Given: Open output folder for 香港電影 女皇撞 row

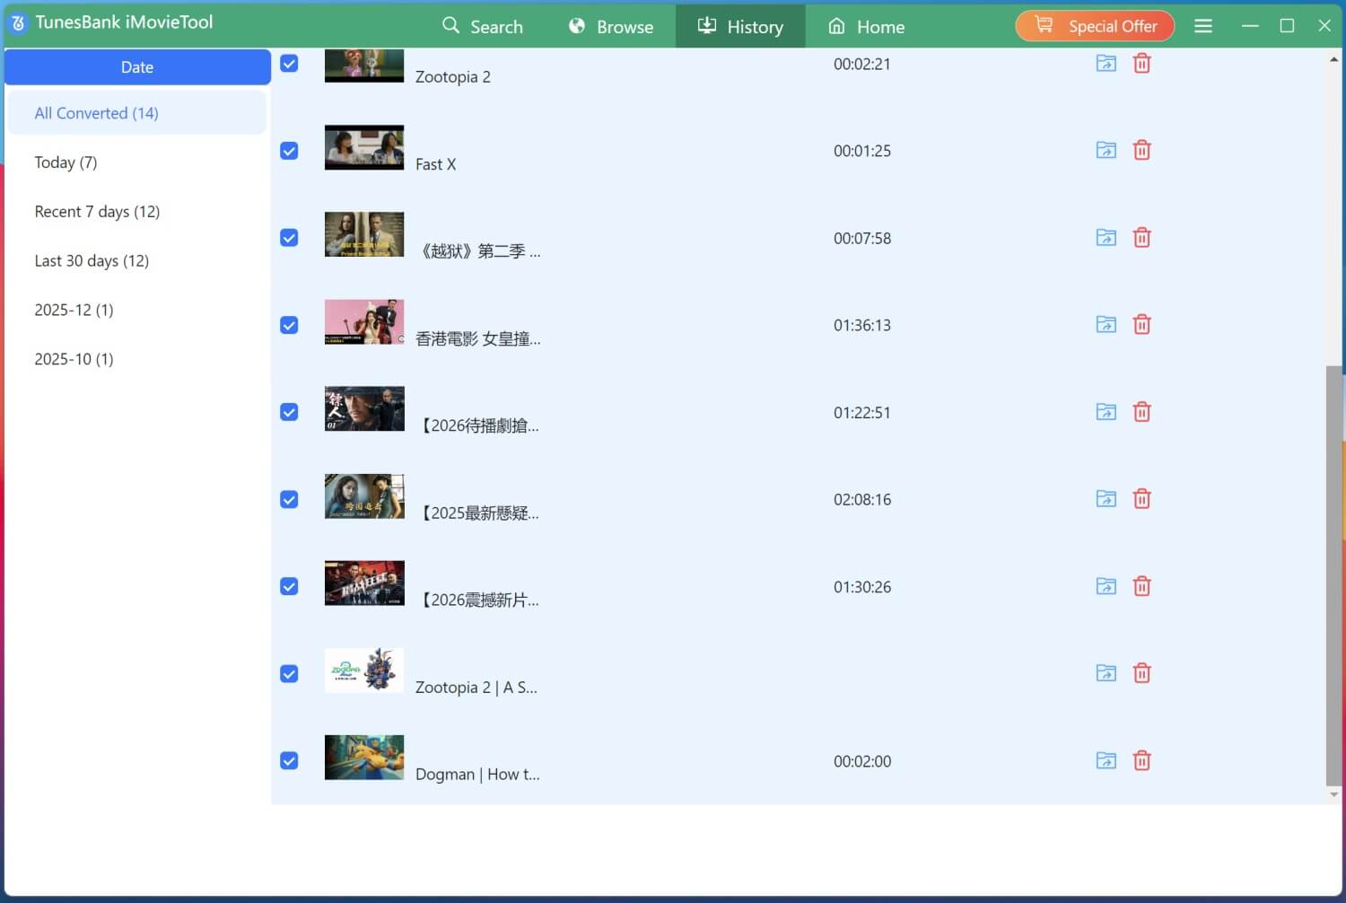Looking at the screenshot, I should (x=1106, y=325).
